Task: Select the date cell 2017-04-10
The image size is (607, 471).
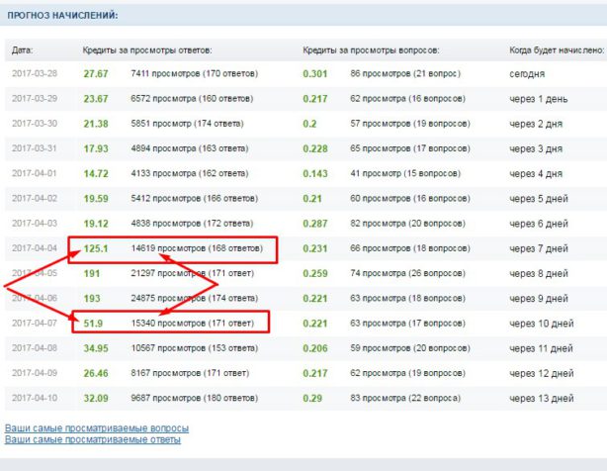Action: [35, 398]
